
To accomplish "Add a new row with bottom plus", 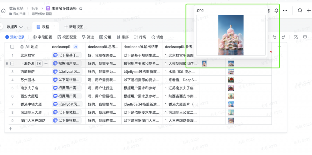I will click(11, 129).
